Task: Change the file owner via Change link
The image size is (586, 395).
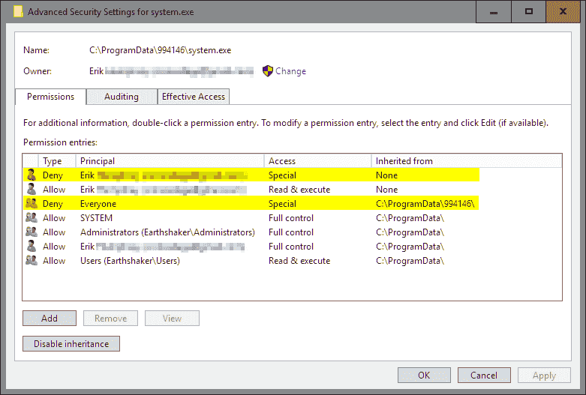Action: (x=290, y=71)
